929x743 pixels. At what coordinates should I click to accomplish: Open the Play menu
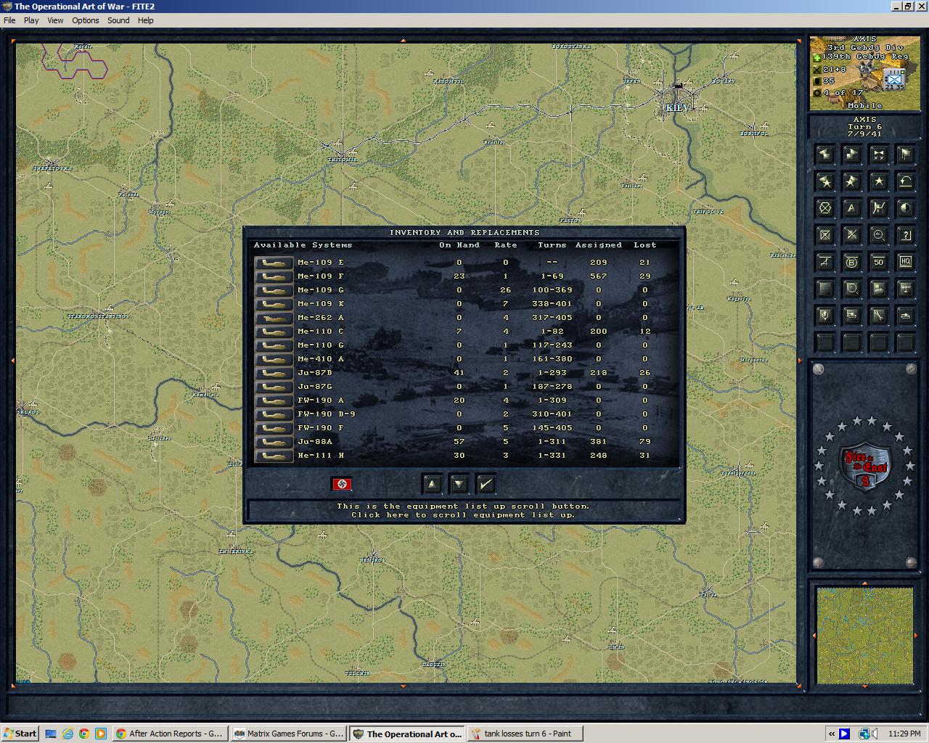(30, 20)
